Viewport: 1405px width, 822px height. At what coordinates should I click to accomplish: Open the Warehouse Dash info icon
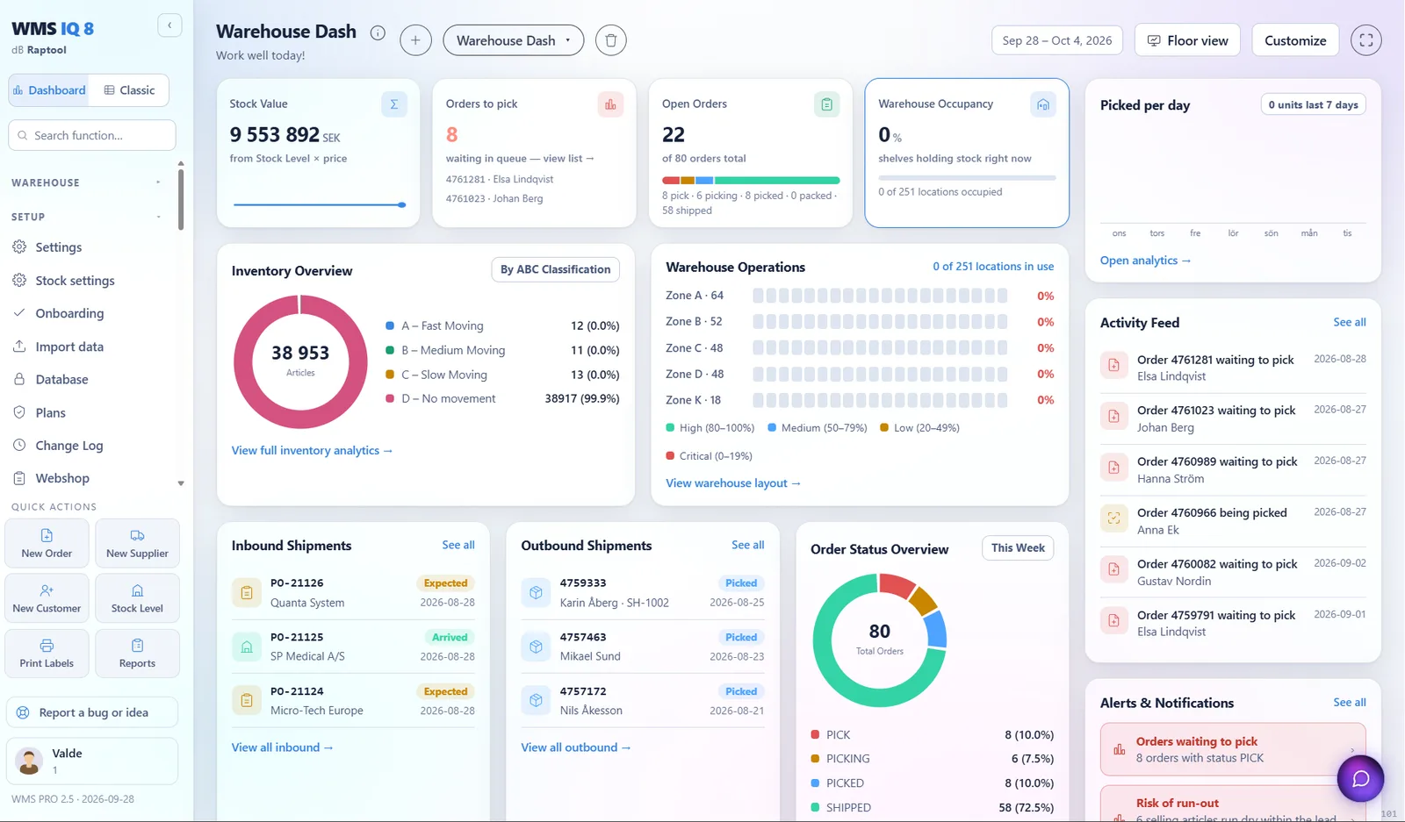[378, 32]
